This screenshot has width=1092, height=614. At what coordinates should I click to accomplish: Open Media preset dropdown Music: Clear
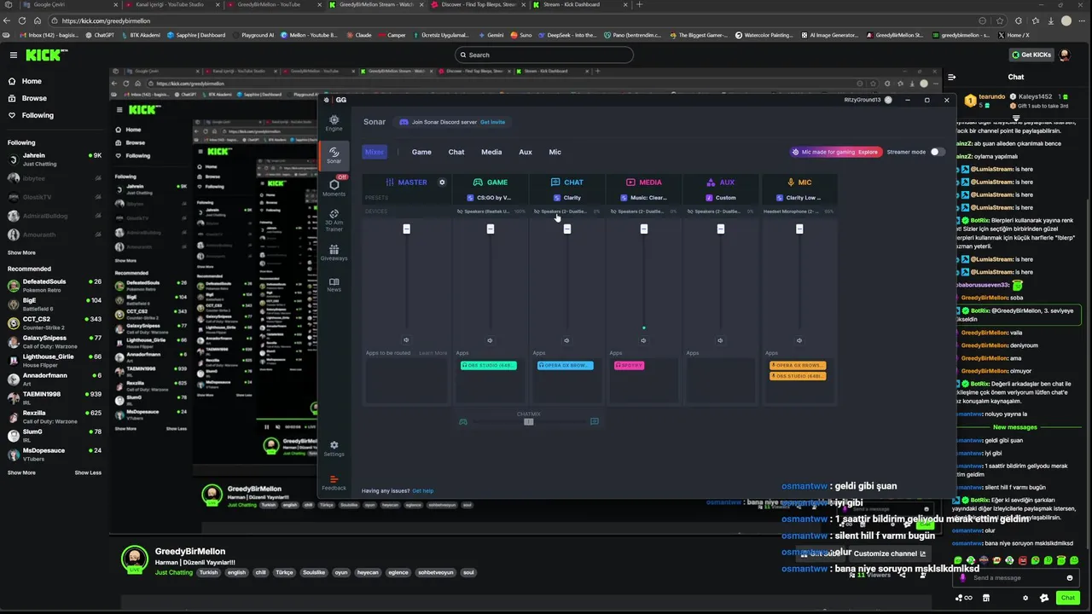643,198
